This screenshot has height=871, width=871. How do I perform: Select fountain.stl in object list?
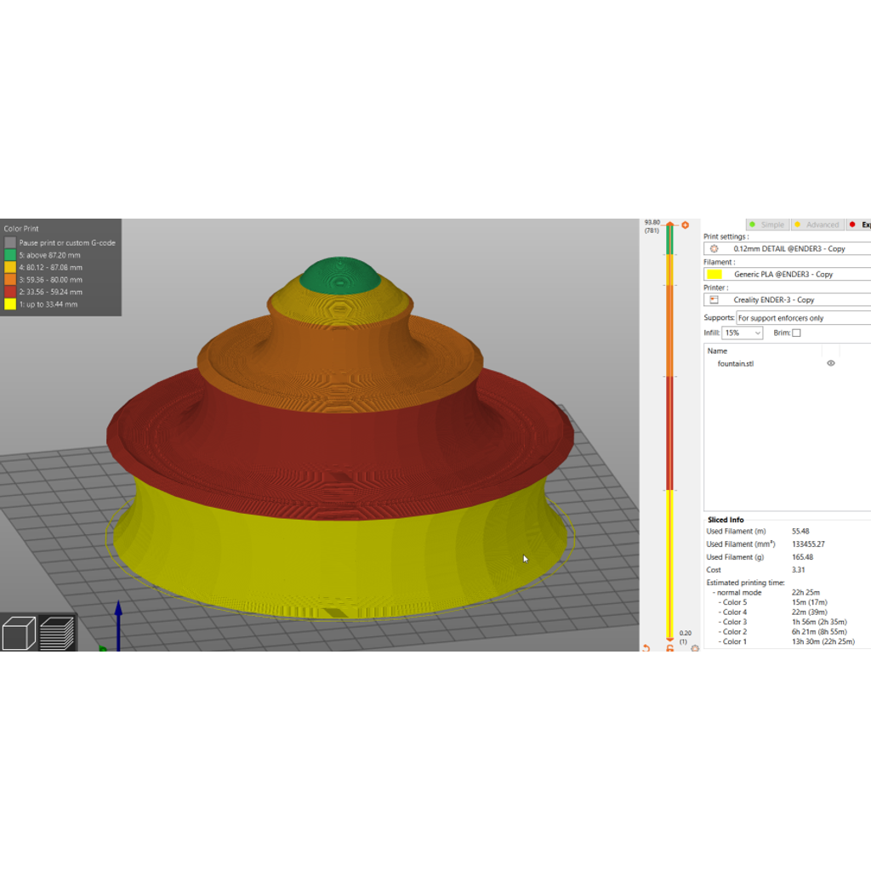736,364
